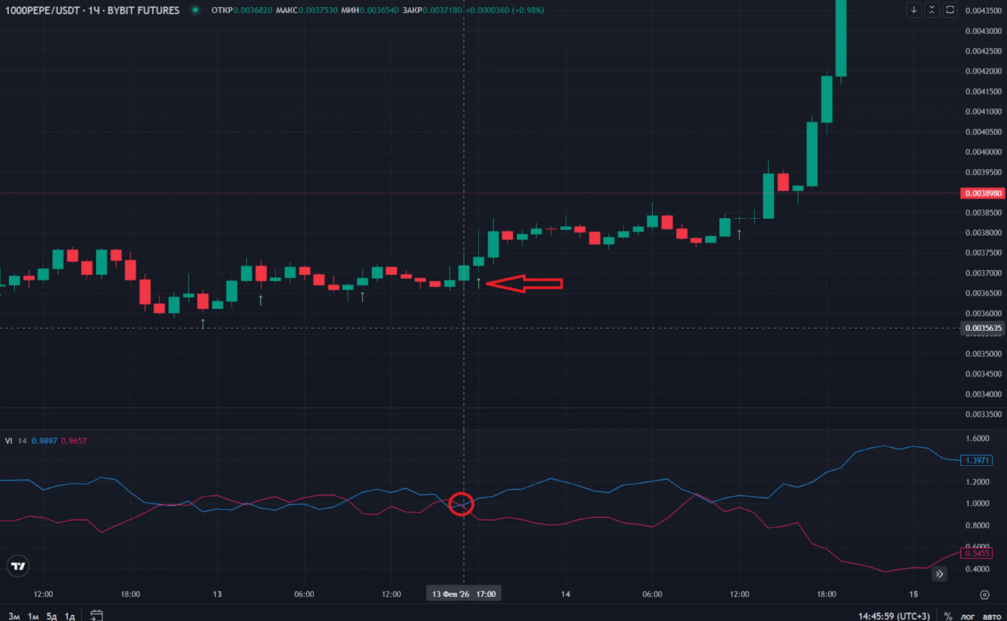
Task: Switch to the 5д date range
Action: click(x=51, y=616)
